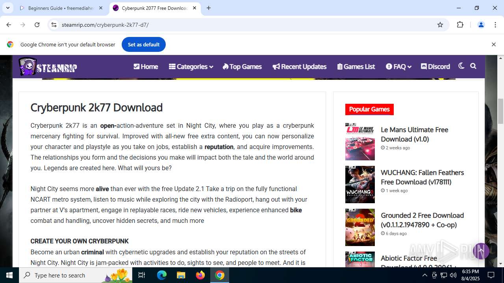Open Grounded 2 Free Download link
The image size is (504, 283).
(422, 220)
